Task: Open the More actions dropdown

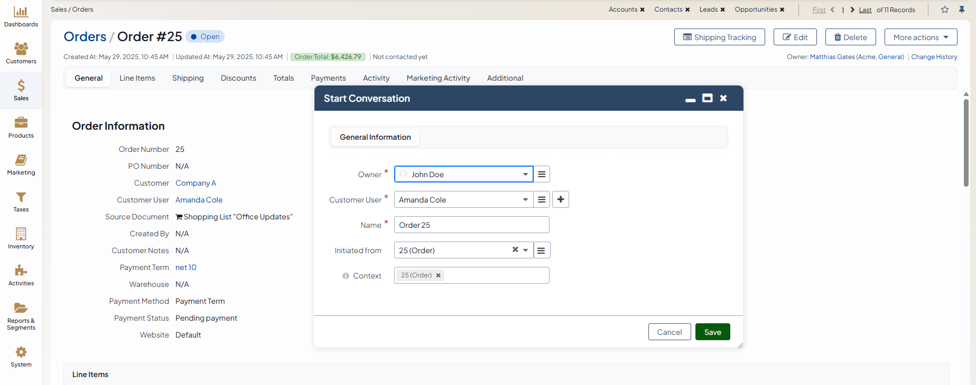Action: [x=921, y=37]
